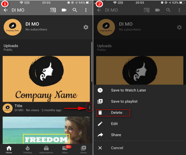Image resolution: width=186 pixels, height=155 pixels.
Task: Tap battery indicator in left status bar
Action: click(x=89, y=3)
